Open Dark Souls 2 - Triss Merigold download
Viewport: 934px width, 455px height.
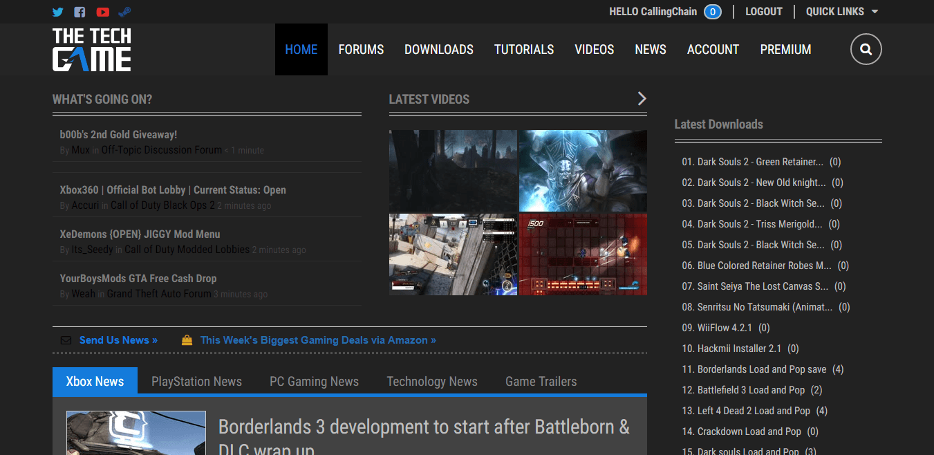760,224
